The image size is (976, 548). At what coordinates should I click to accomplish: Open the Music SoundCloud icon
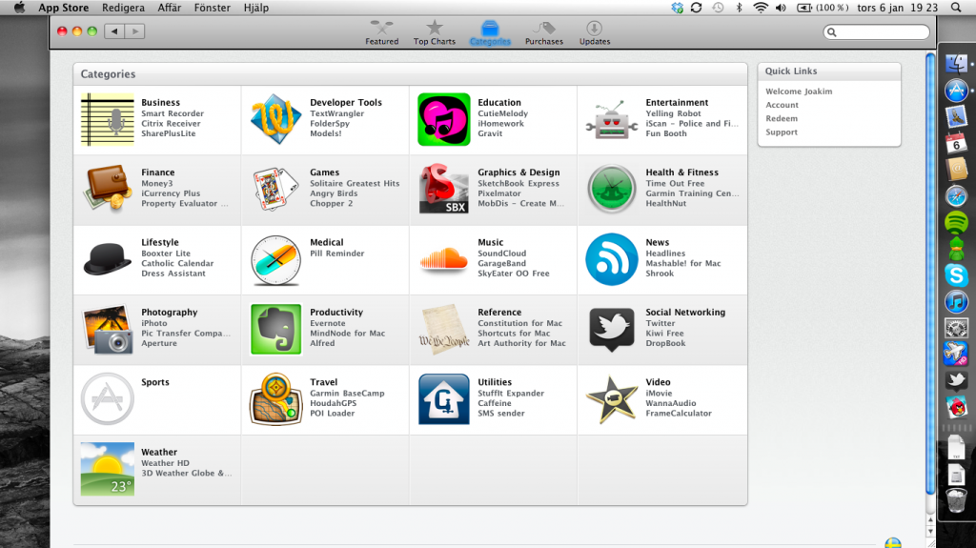pyautogui.click(x=444, y=259)
